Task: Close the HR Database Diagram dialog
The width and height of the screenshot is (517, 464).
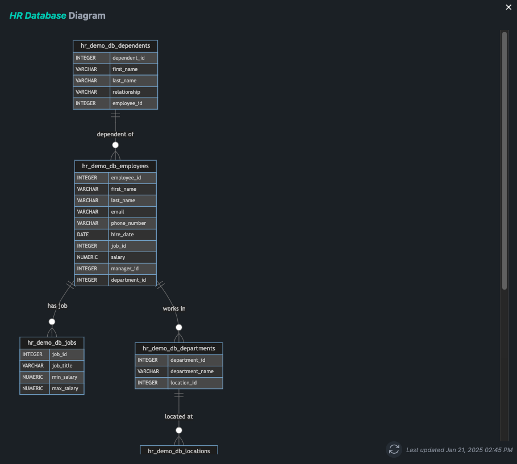Action: [x=508, y=7]
